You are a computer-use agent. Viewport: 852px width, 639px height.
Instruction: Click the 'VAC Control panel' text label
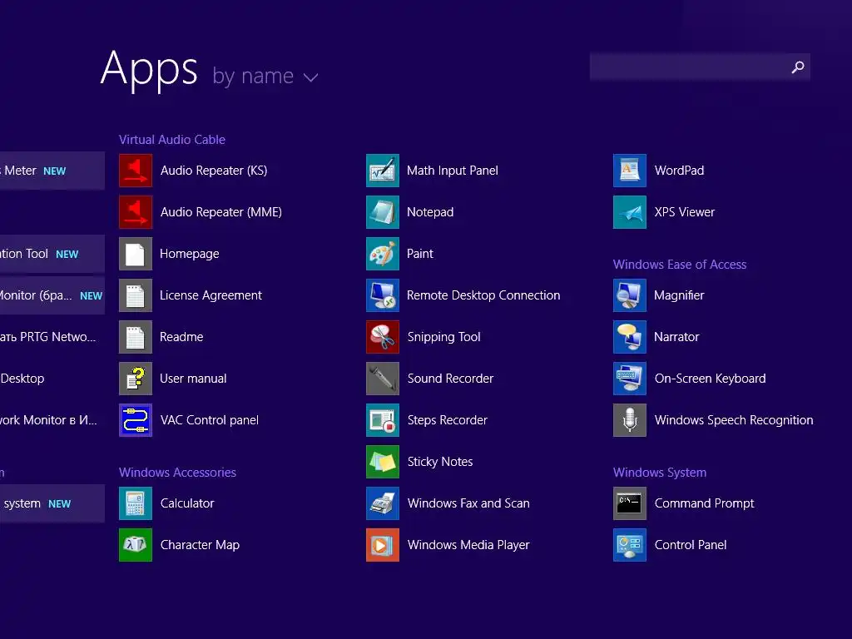(209, 420)
